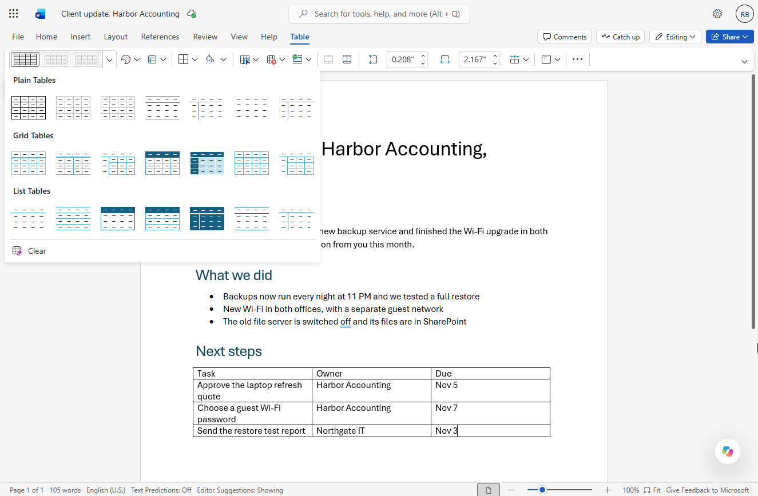Click the table style options icon
Screen dimensions: 758x496
click(x=126, y=59)
